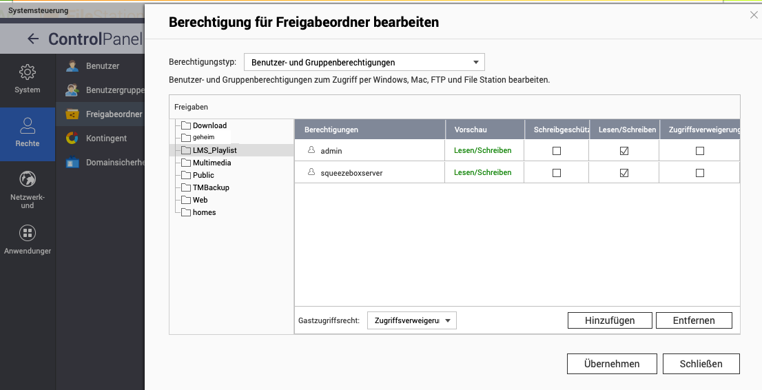Close the dialog with the X icon
The image size is (762, 390).
click(x=754, y=14)
